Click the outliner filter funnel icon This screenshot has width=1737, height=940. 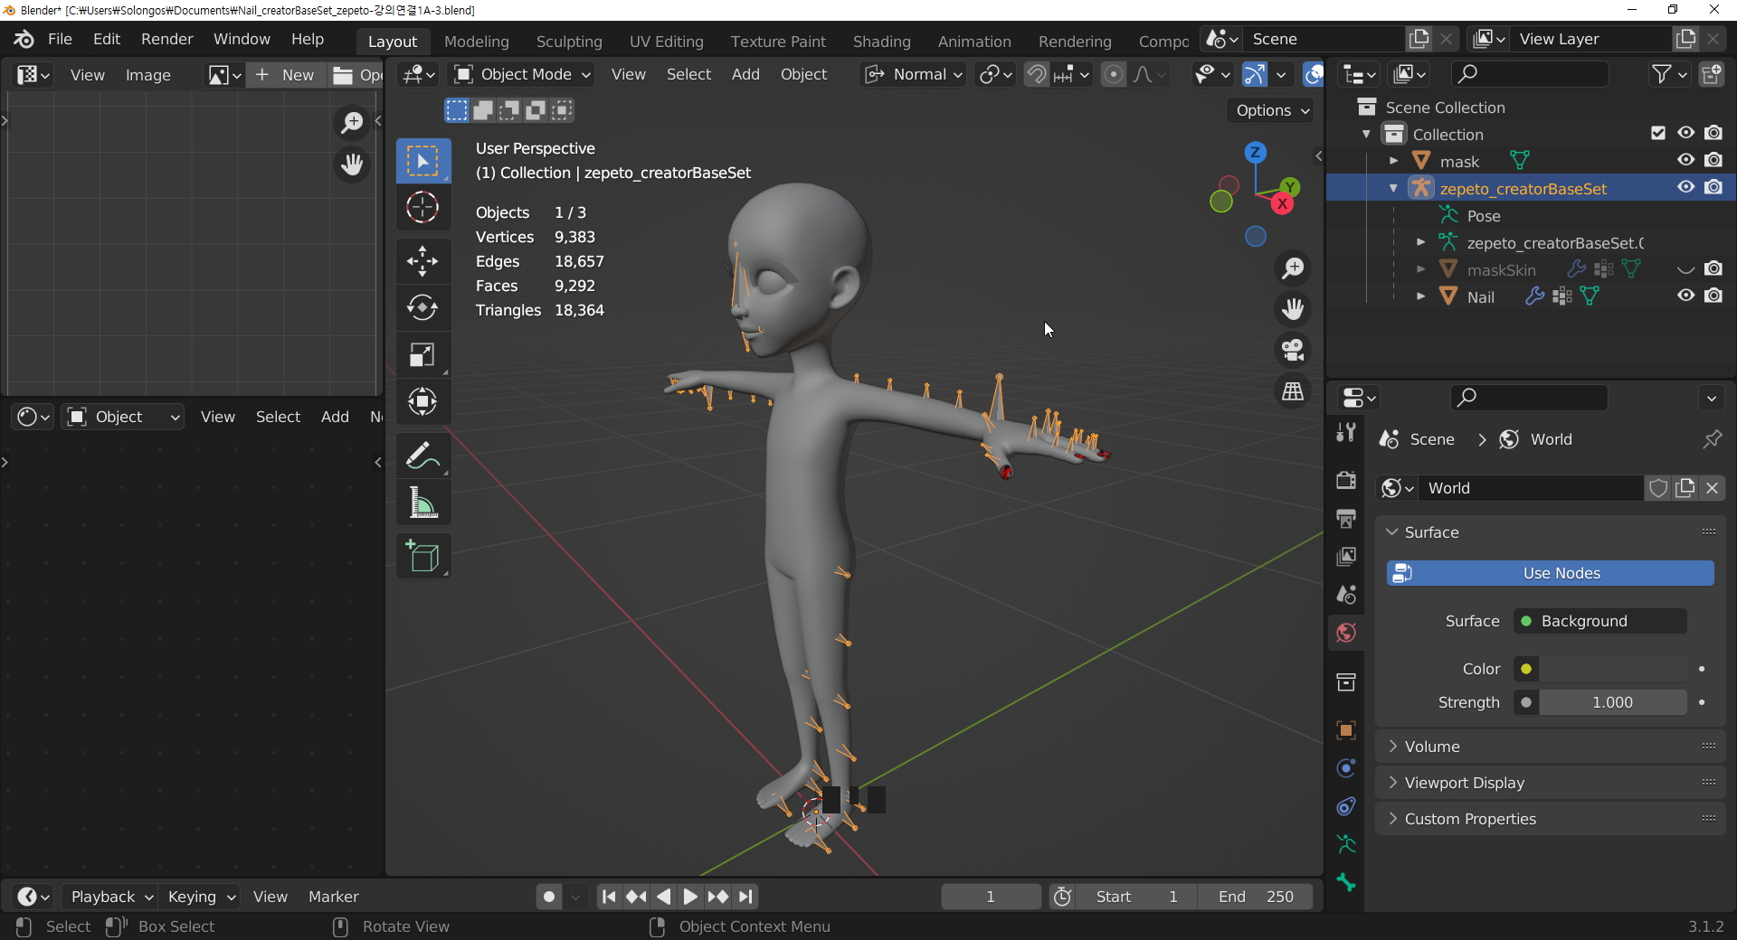pyautogui.click(x=1661, y=74)
